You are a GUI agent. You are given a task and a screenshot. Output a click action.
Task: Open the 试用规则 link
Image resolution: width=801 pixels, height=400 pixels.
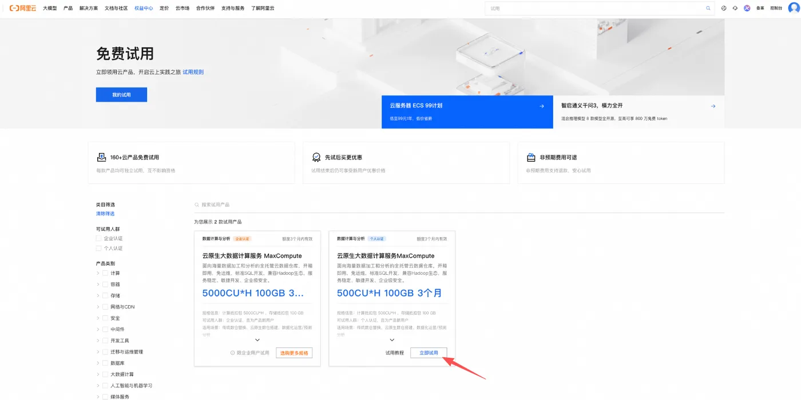(193, 72)
